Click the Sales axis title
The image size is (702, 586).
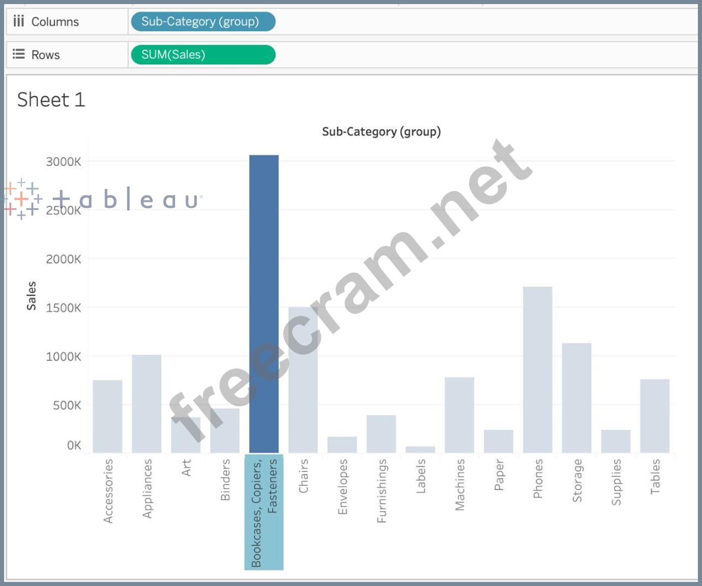tap(31, 296)
